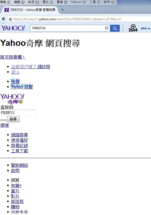Clear the toolbar search box with X

[107, 28]
